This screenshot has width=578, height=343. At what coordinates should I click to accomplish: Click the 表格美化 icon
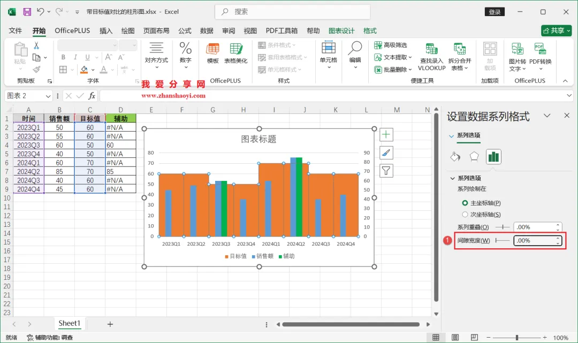click(x=235, y=54)
